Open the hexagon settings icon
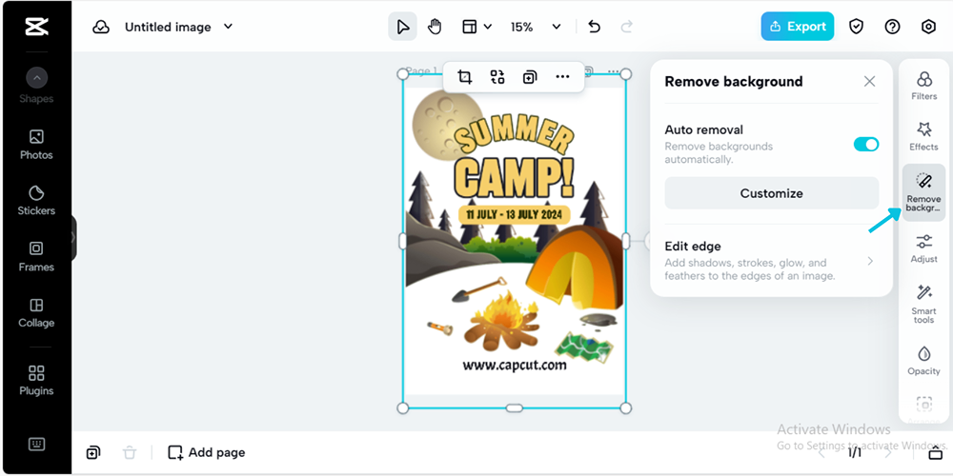The width and height of the screenshot is (953, 476). point(928,27)
